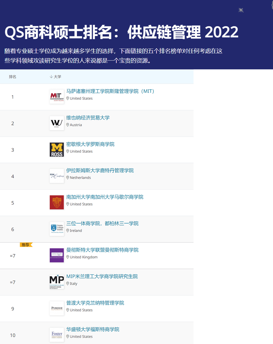This screenshot has width=273, height=344.
Task: Click location pin icon beside Austria
Action: click(68, 125)
